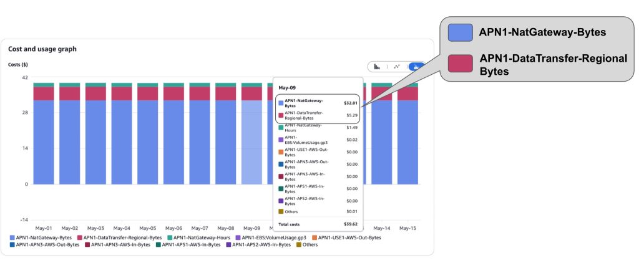This screenshot has width=639, height=273.
Task: Click the APN1-APN3-AWS-In-Bytes legend item
Action: point(118,245)
